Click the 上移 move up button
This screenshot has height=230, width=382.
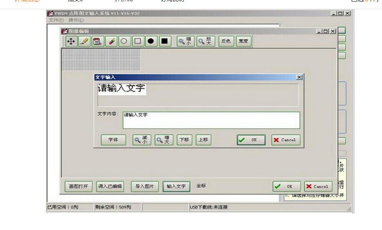tap(203, 140)
